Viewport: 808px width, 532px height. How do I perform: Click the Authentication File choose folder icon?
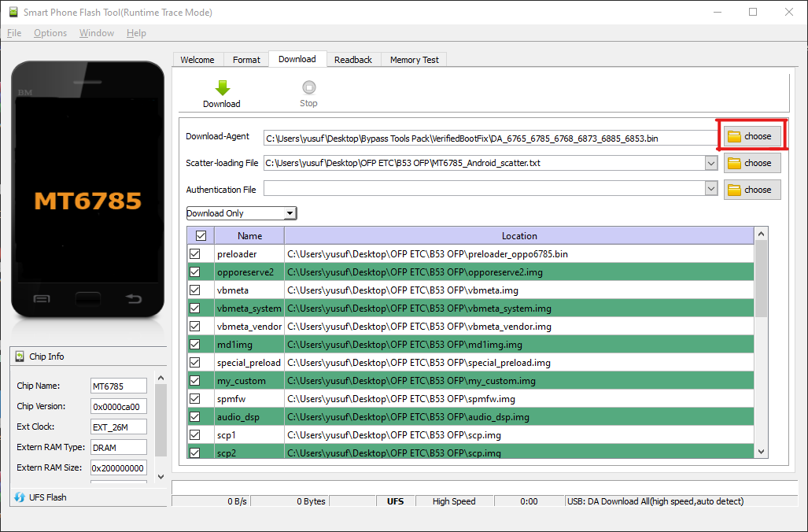pyautogui.click(x=735, y=190)
